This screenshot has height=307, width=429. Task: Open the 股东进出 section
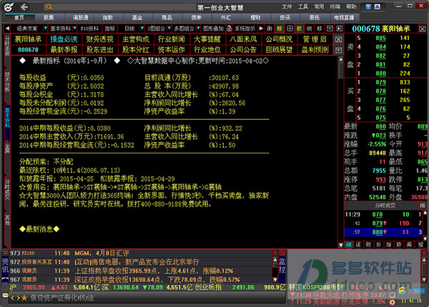click(x=100, y=50)
